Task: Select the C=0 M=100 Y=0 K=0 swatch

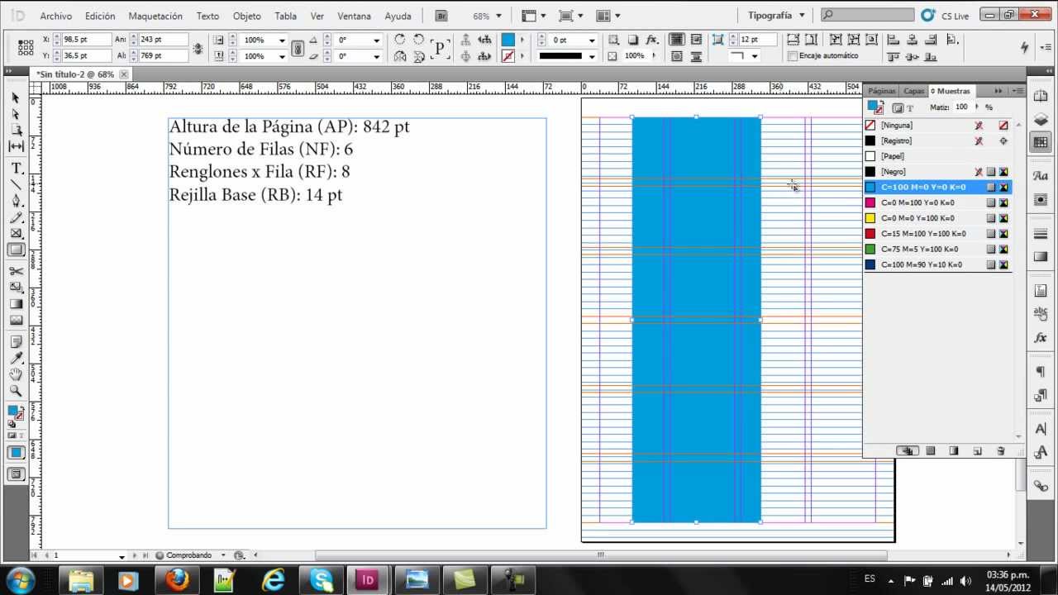Action: [937, 203]
